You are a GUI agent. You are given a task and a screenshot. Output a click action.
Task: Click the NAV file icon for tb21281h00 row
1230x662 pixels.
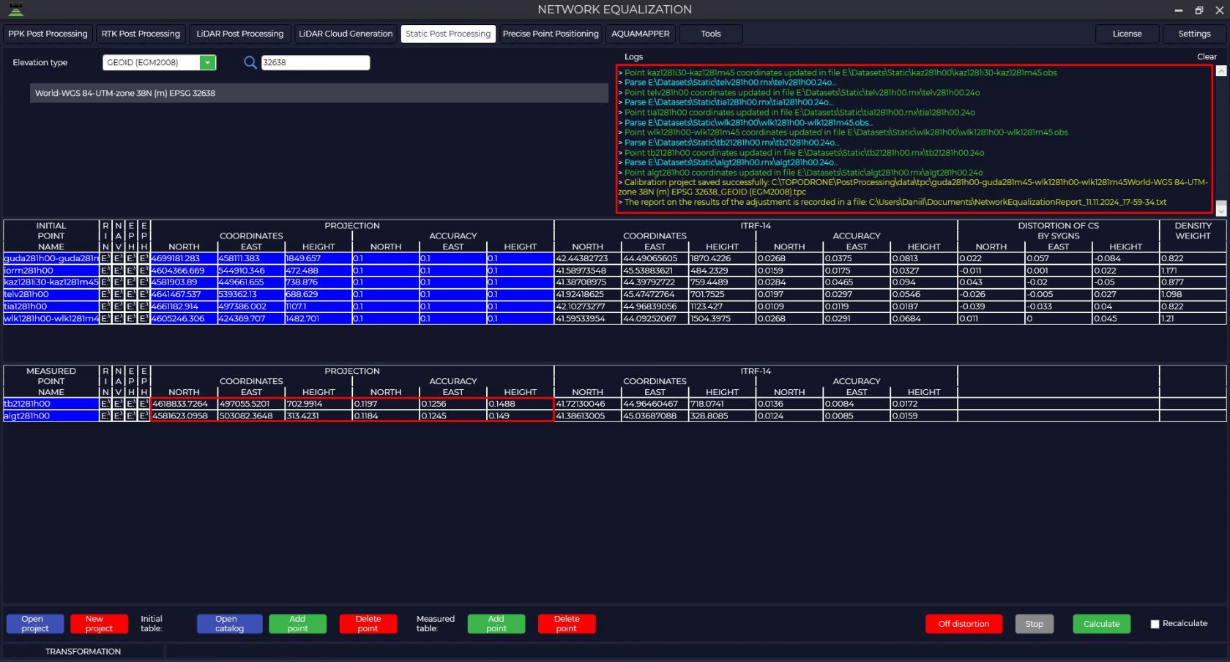118,404
